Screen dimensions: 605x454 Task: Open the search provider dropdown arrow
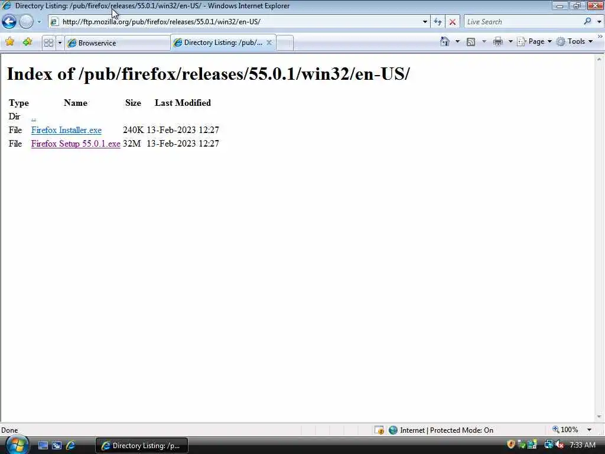pos(599,22)
